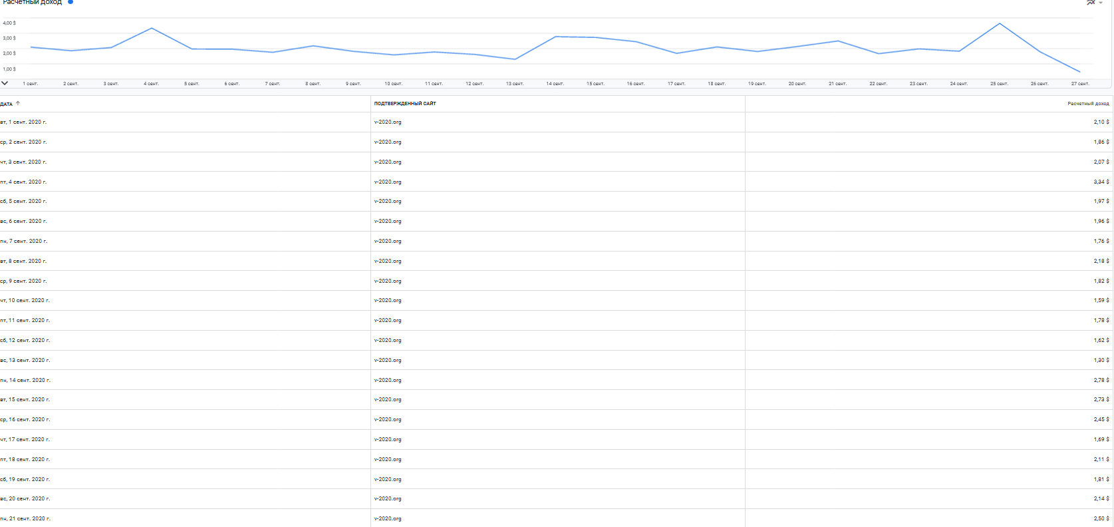The image size is (1114, 527).
Task: Click the date cell ср, 16 сент. 2020 г.
Action: [x=25, y=420]
